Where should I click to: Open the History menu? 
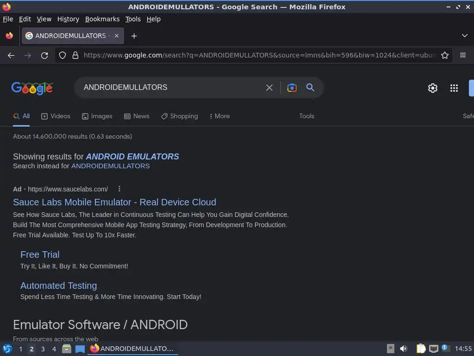pyautogui.click(x=68, y=19)
